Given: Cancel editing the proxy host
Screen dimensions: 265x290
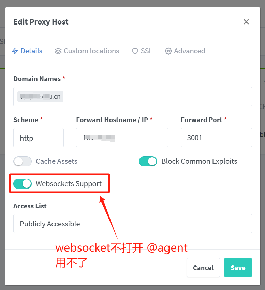Looking at the screenshot, I should pyautogui.click(x=203, y=268).
